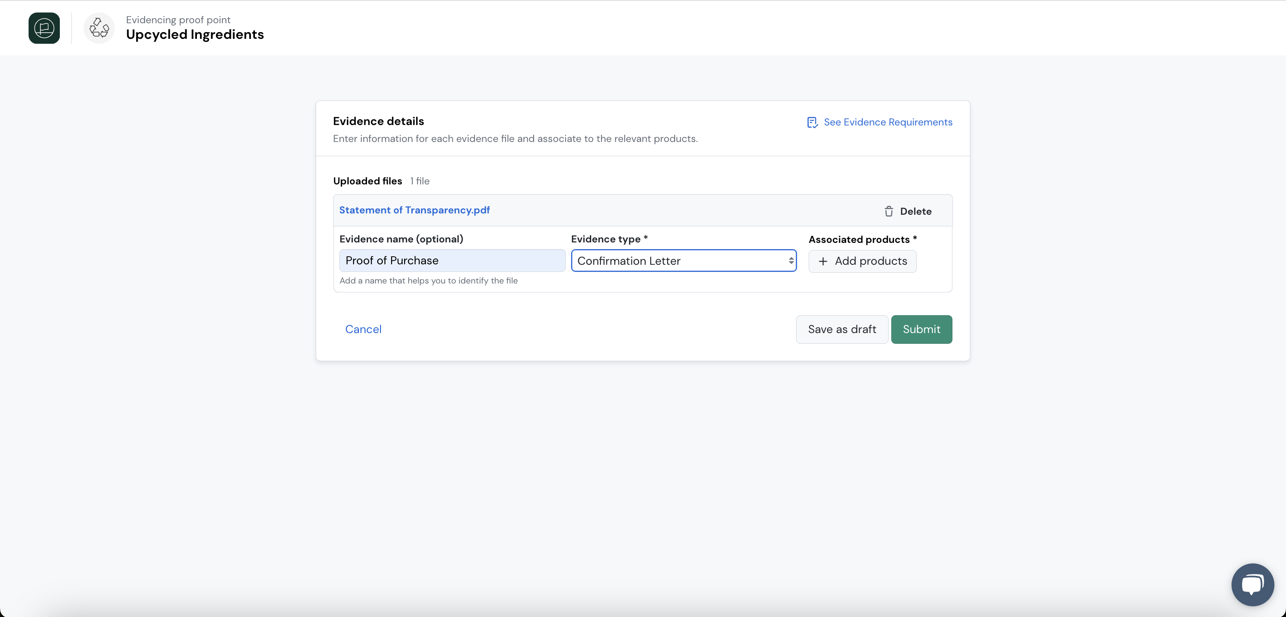This screenshot has height=617, width=1286.
Task: Click the green app logo icon
Action: 44,28
